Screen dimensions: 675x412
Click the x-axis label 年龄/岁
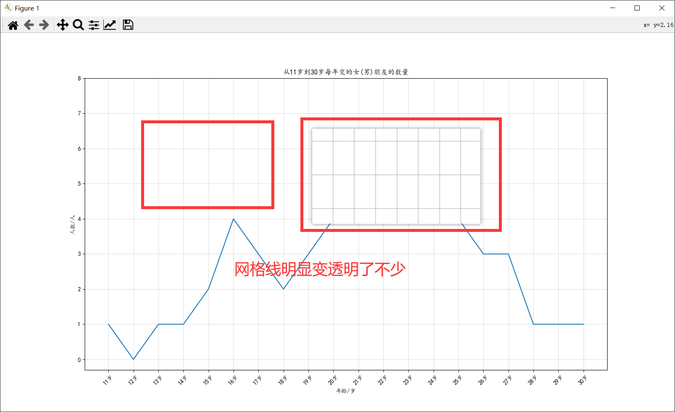point(346,391)
